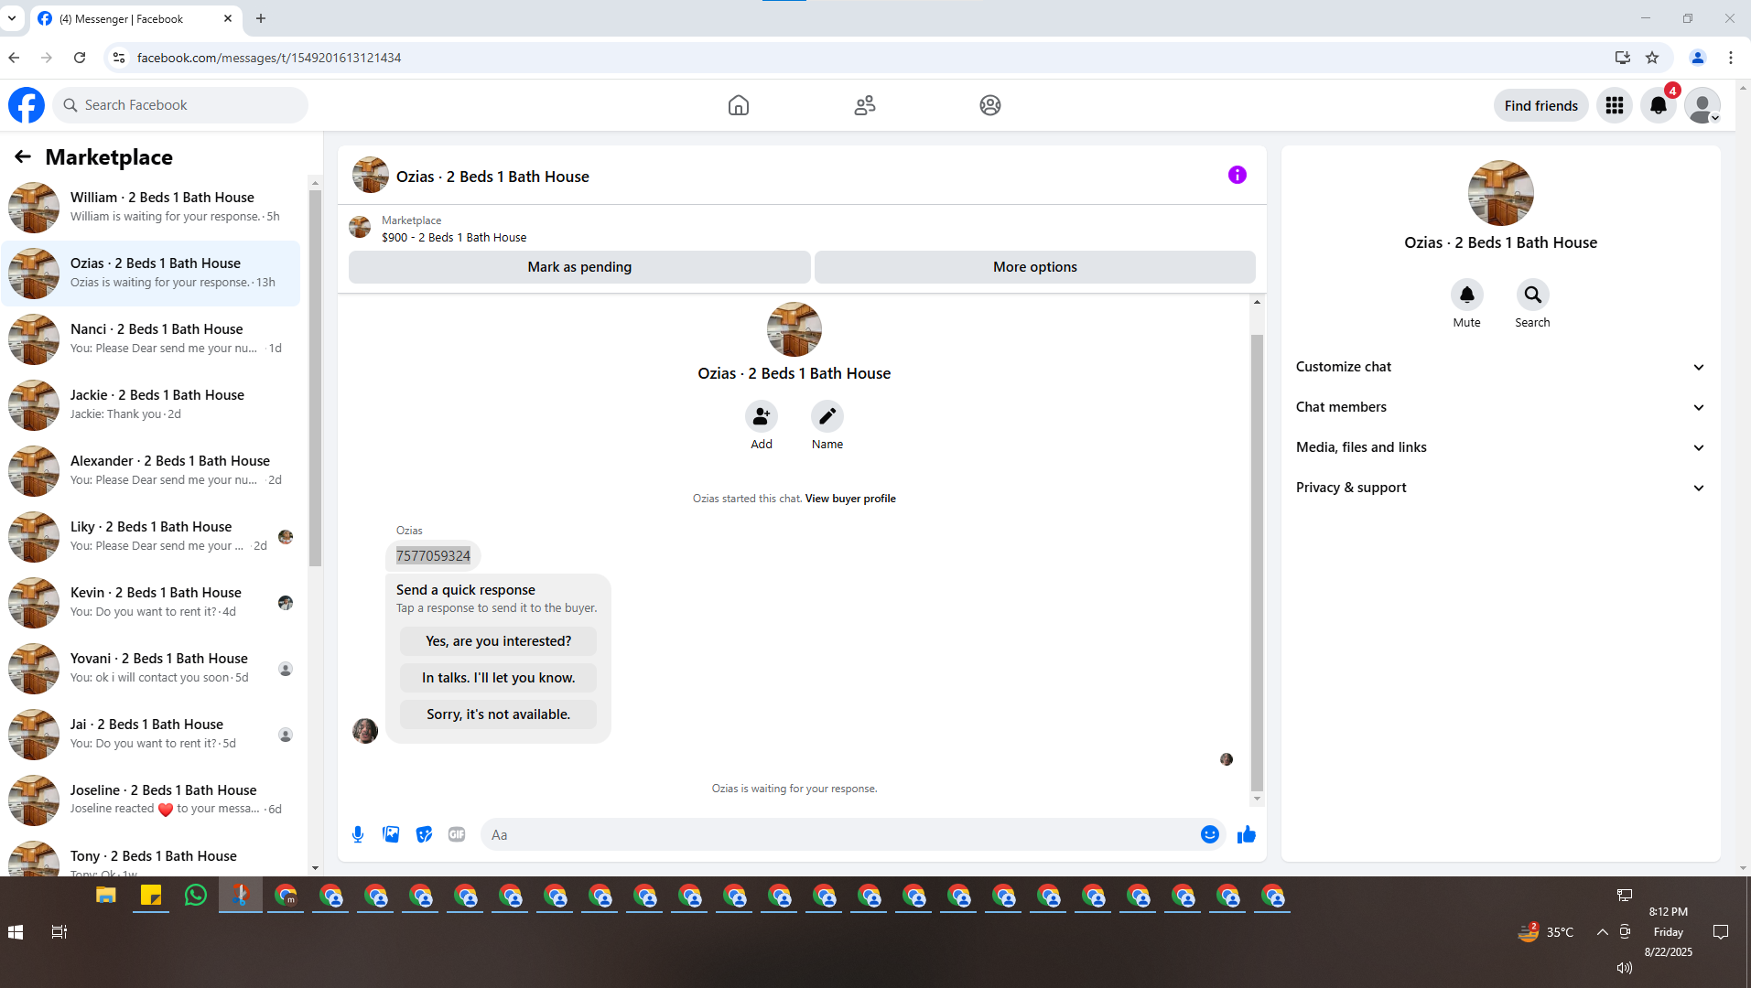Open Liky 2 Beds 1 Bath House chat
1751x988 pixels.
151,537
